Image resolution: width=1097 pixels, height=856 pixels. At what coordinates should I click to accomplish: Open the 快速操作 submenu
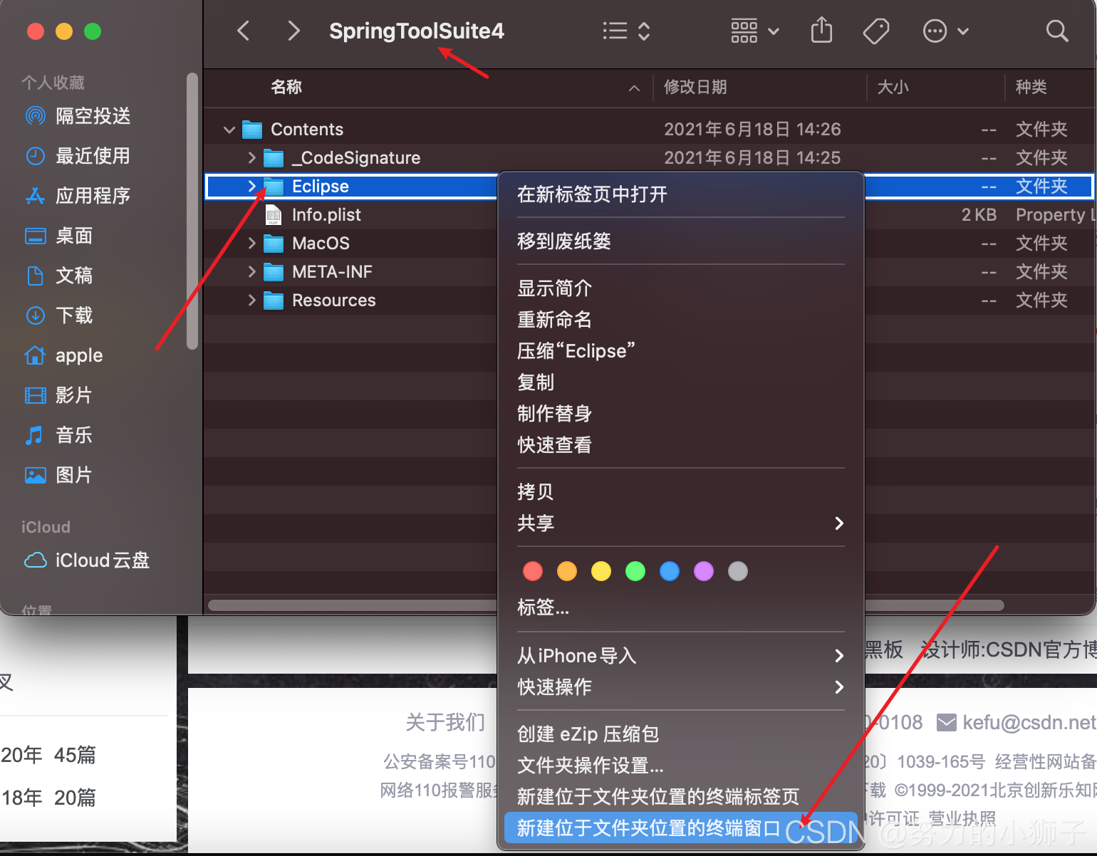point(681,687)
